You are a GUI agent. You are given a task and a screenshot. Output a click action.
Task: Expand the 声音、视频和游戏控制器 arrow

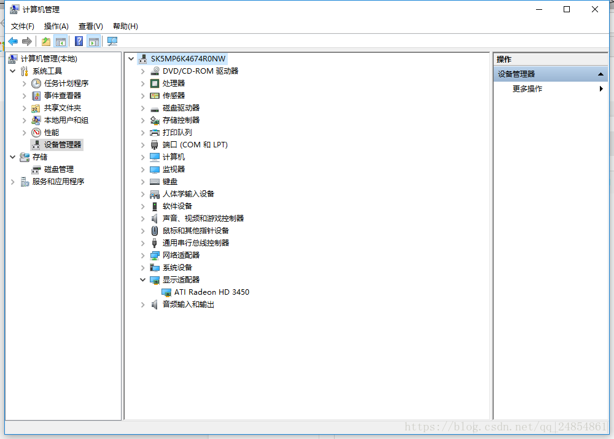[x=142, y=219]
